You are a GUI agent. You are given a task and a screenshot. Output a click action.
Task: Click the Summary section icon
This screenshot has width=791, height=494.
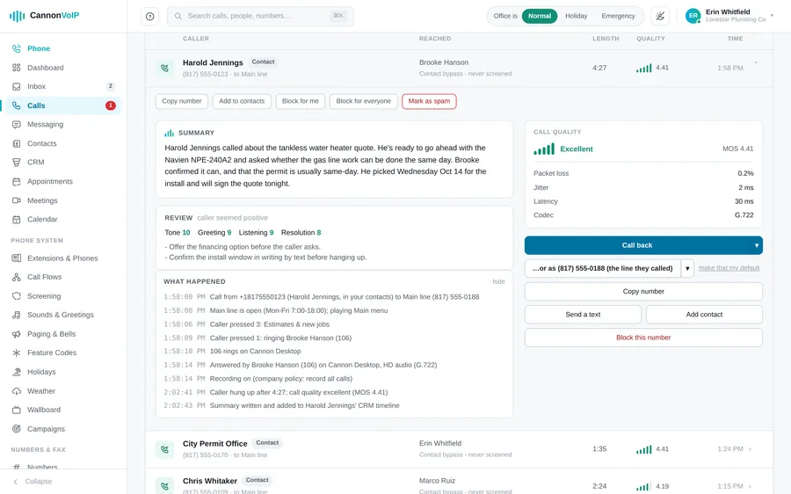click(169, 134)
